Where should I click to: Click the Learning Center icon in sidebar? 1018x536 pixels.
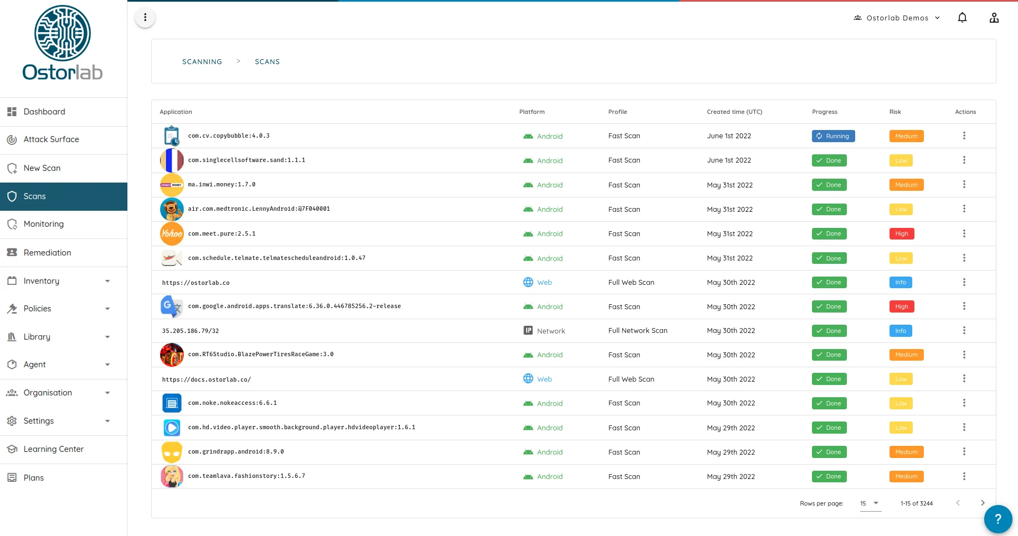12,449
